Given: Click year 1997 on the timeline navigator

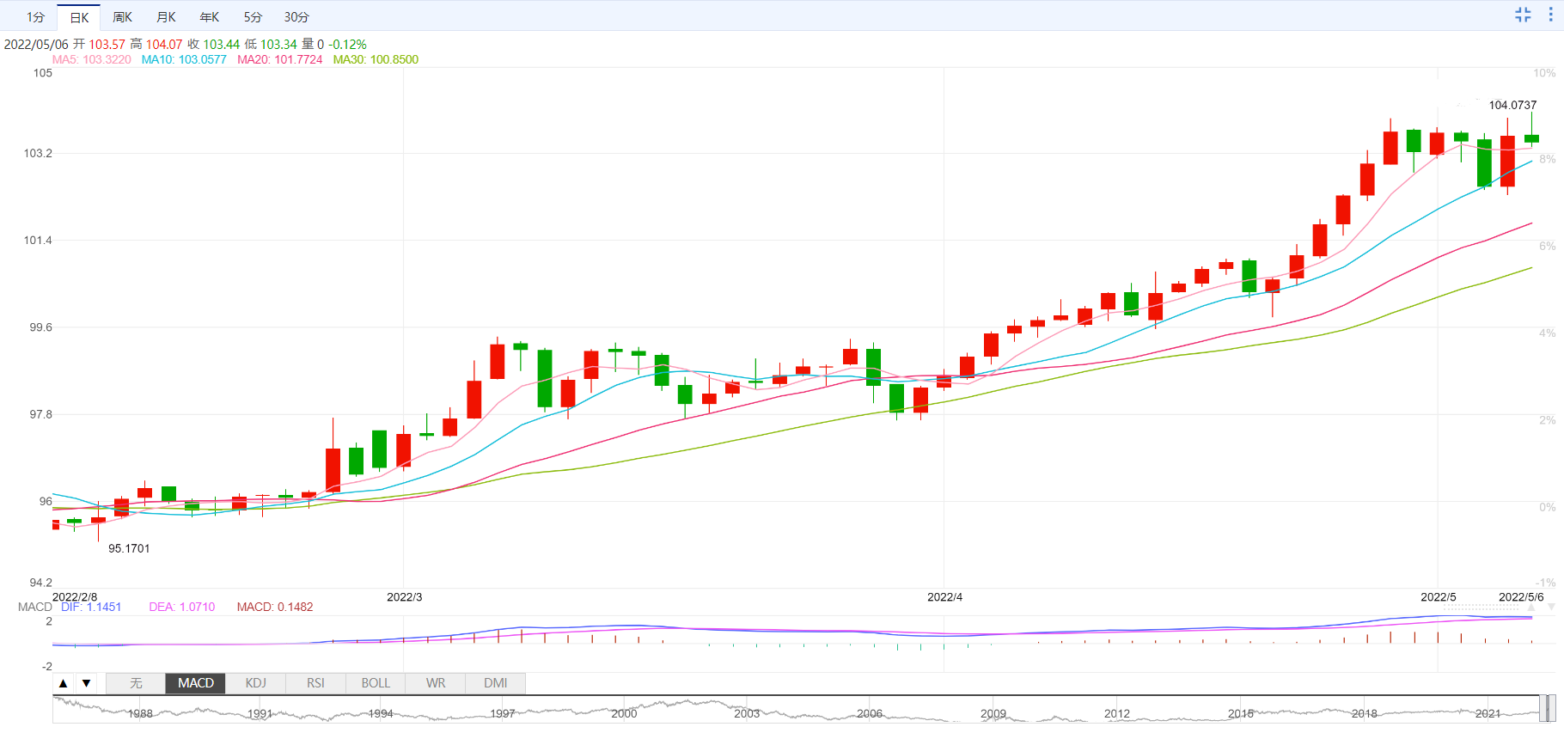Looking at the screenshot, I should (x=503, y=713).
